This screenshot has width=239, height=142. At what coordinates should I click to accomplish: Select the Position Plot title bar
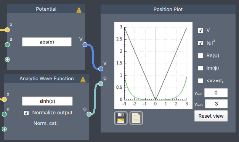[168, 9]
